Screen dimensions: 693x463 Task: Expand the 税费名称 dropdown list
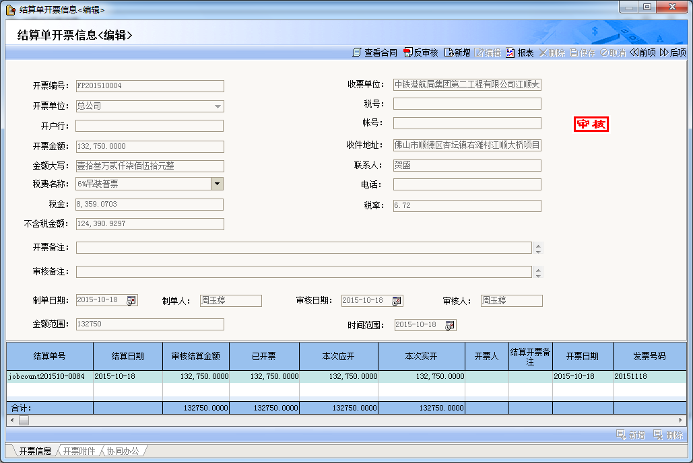(x=218, y=184)
